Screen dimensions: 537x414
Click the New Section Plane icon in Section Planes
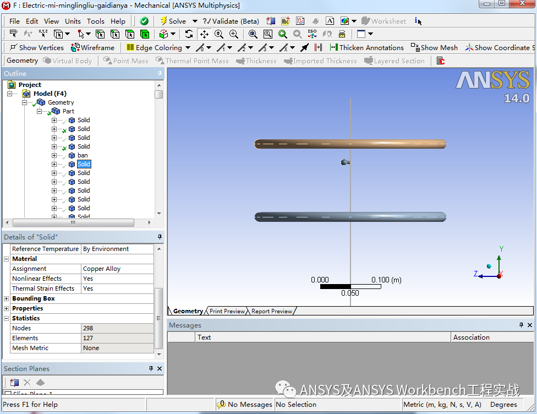point(14,383)
